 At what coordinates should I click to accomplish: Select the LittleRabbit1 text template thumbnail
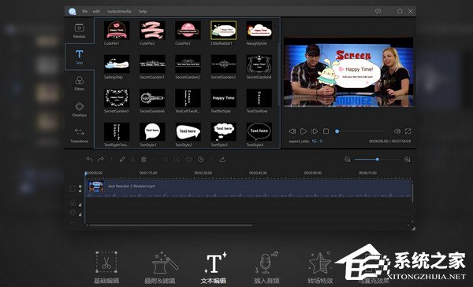point(223,31)
